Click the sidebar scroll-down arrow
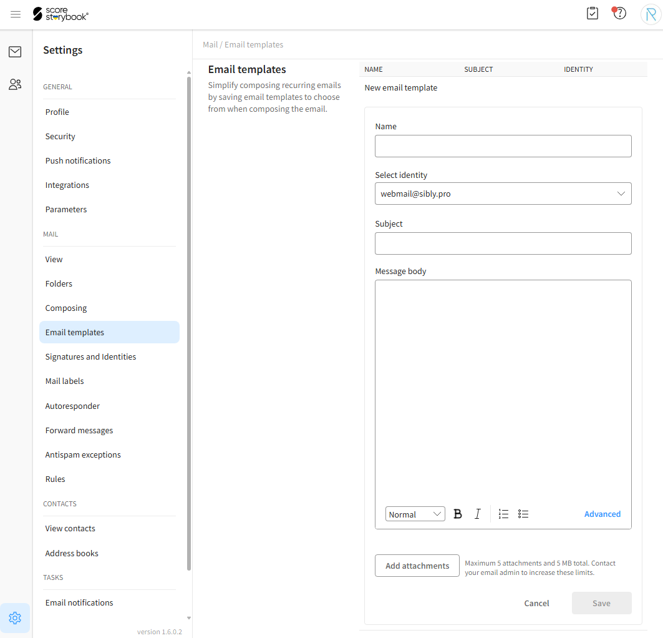The image size is (663, 638). click(189, 618)
